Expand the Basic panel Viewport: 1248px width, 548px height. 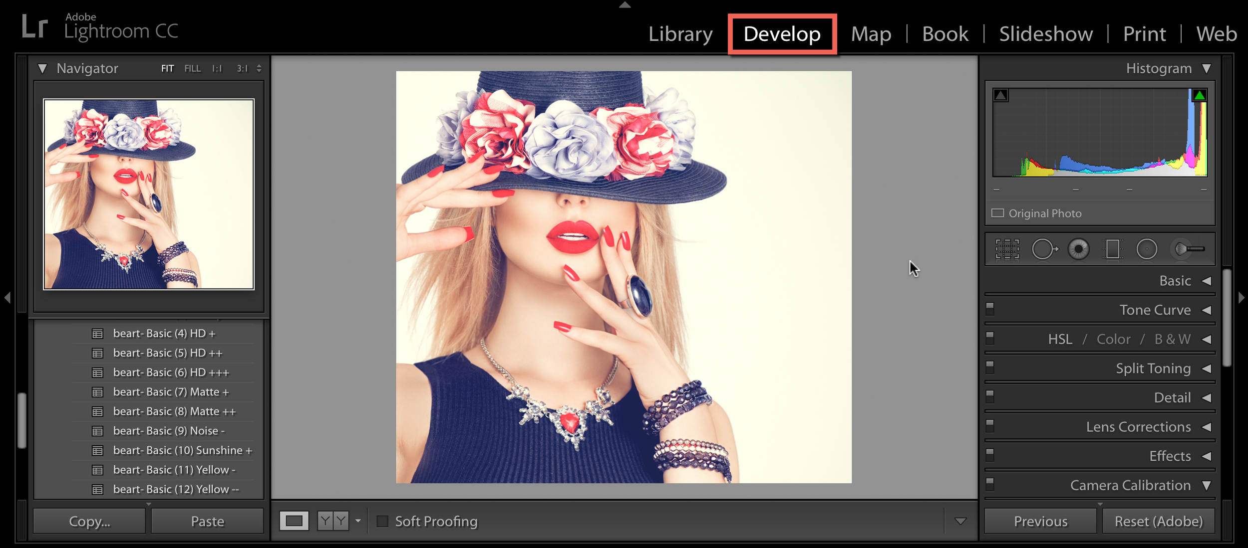tap(1207, 281)
